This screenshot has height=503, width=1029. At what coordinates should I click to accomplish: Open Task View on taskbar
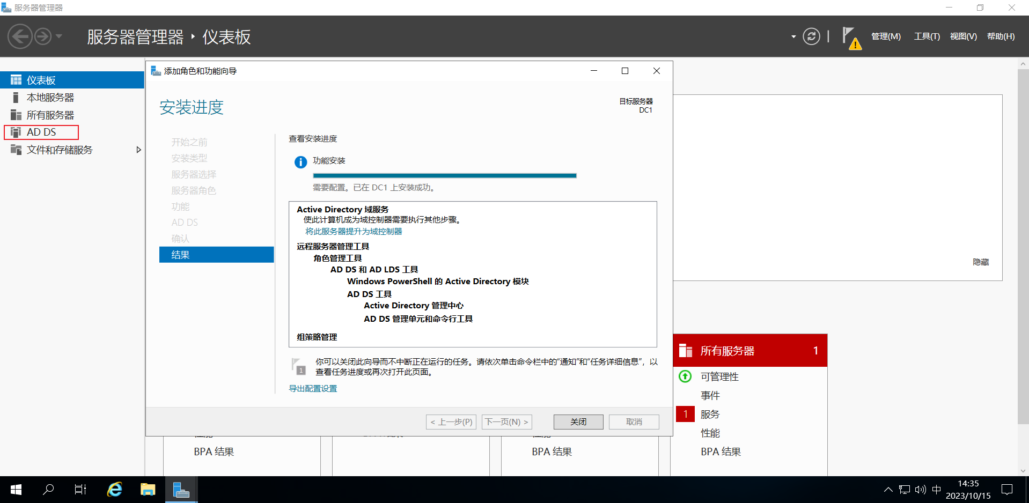coord(80,490)
